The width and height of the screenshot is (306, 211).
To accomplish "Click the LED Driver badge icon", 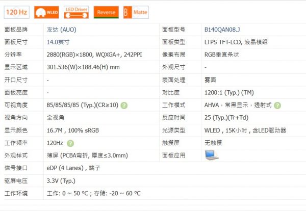I will pyautogui.click(x=77, y=11).
